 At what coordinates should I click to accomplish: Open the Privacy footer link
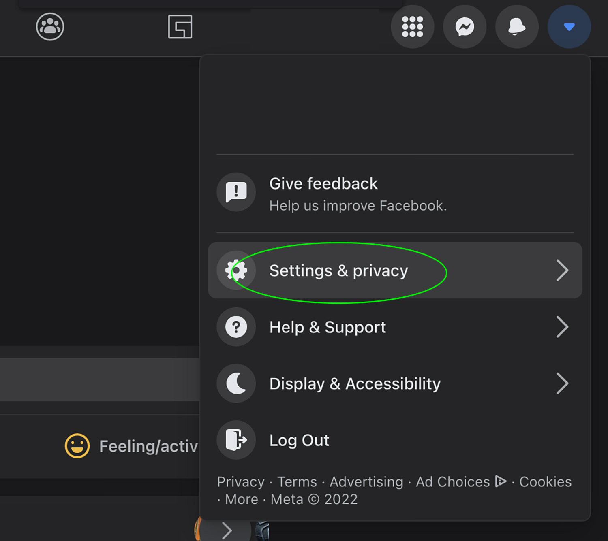pos(240,482)
